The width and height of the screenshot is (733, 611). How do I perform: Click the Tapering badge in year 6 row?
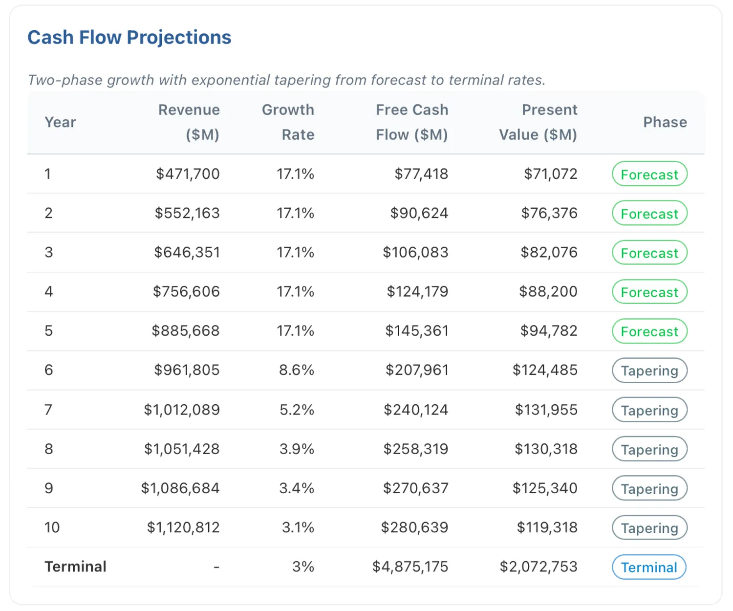coord(649,371)
